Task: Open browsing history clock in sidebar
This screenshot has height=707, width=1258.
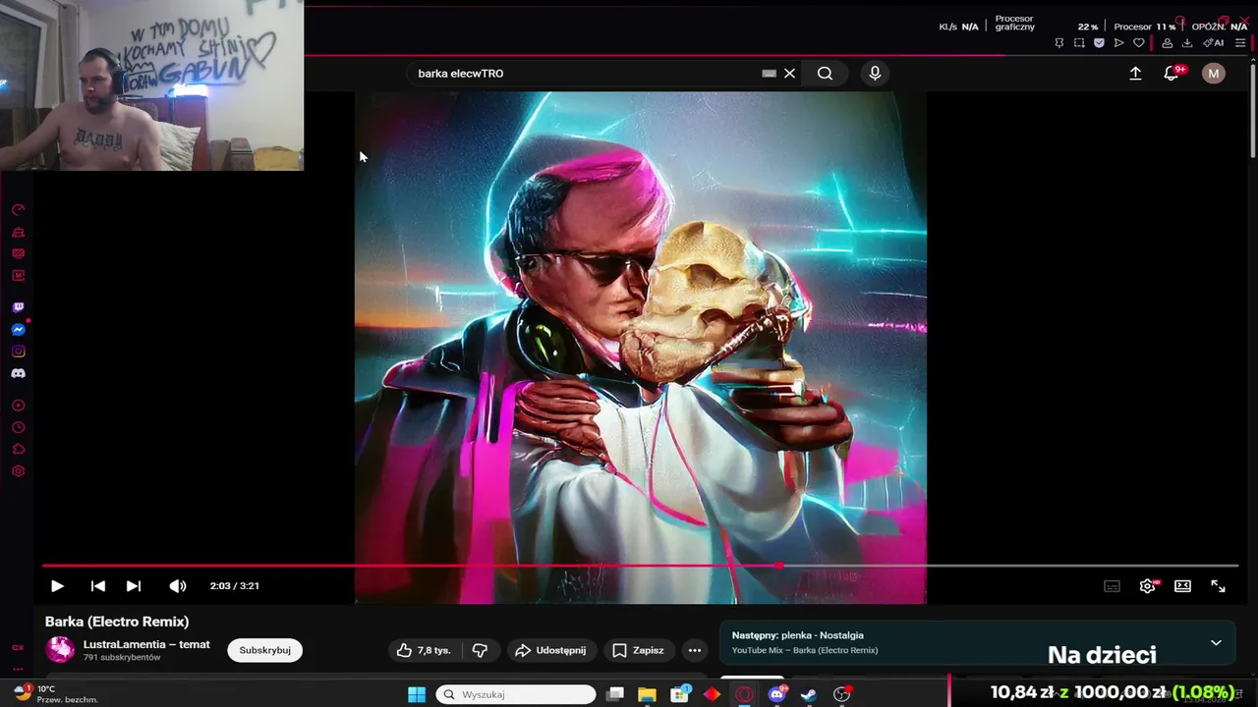Action: [18, 427]
